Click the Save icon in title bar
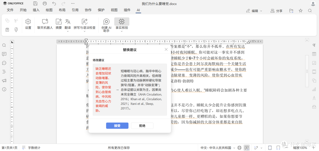 tap(35, 4)
